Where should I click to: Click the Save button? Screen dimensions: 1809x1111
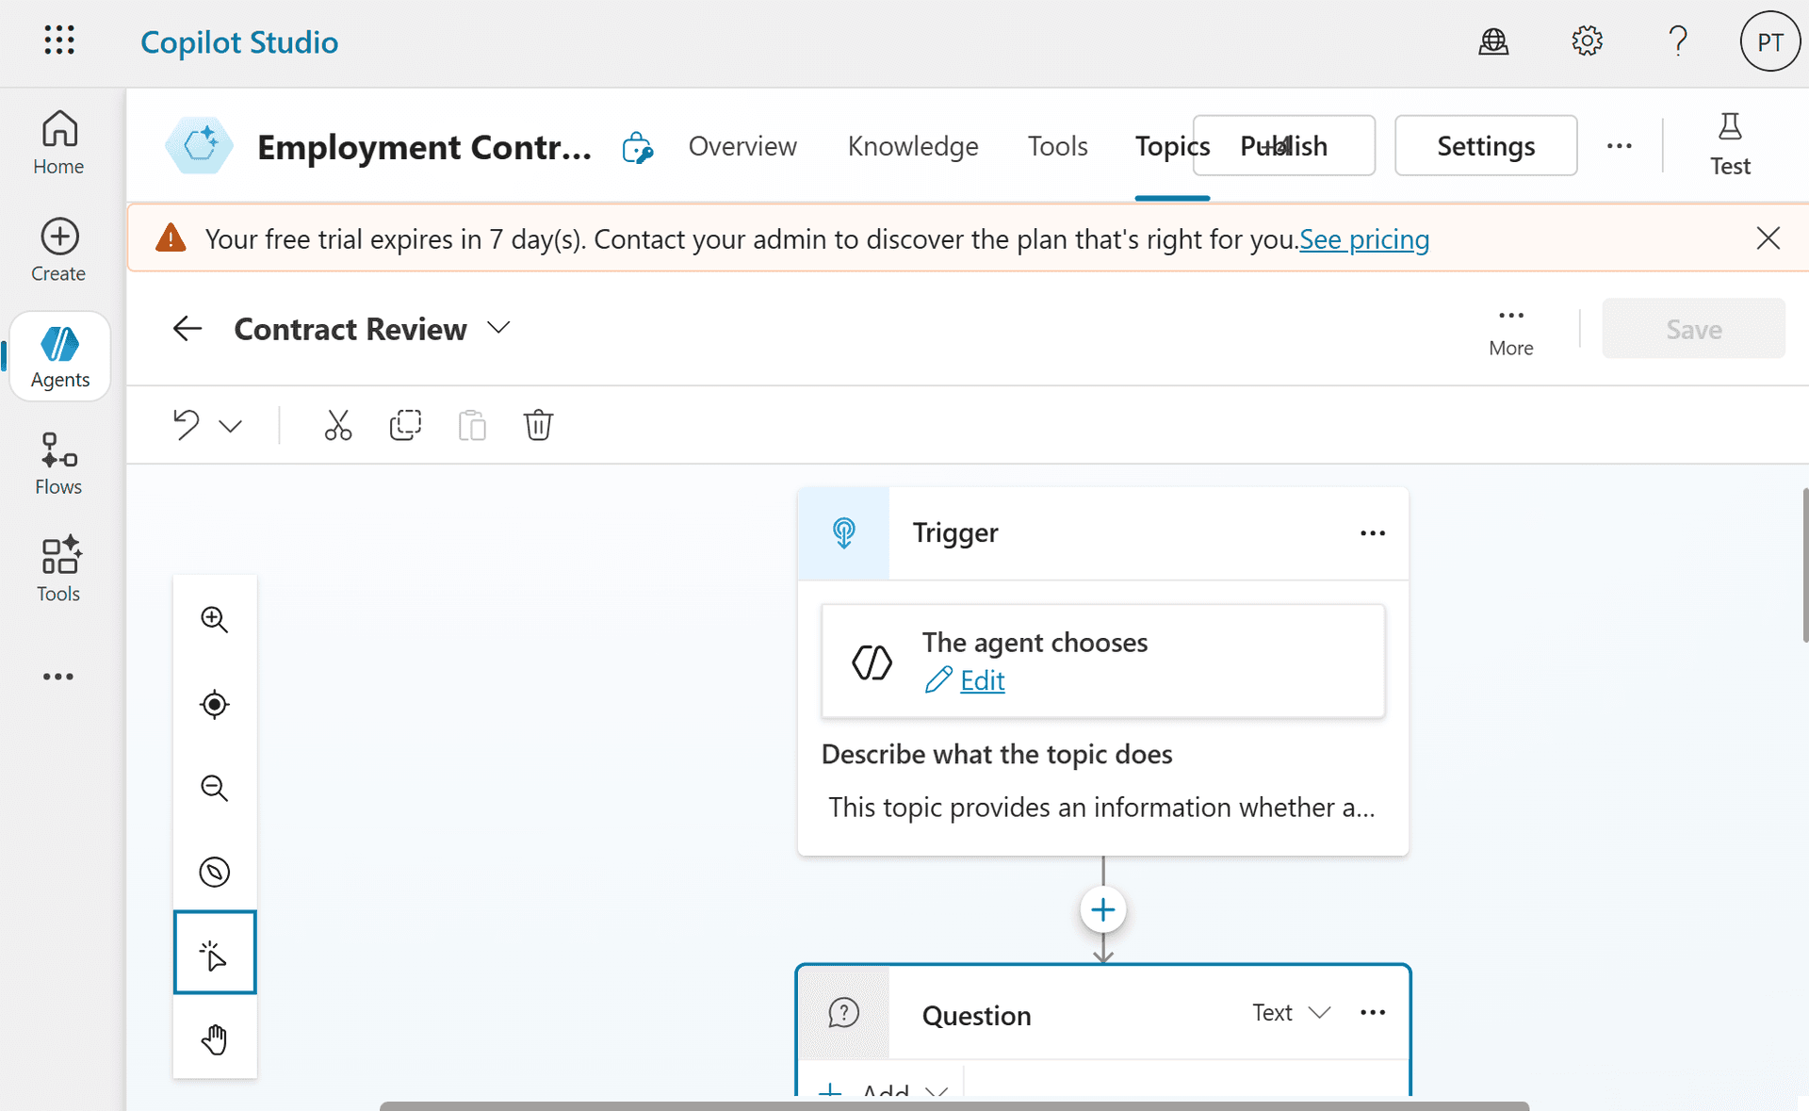pos(1693,329)
